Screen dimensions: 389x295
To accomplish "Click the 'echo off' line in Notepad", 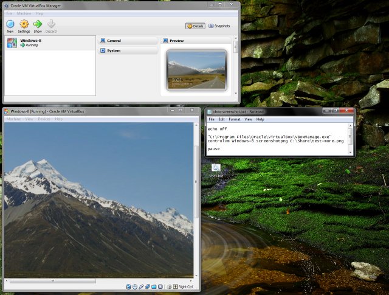I will click(217, 129).
